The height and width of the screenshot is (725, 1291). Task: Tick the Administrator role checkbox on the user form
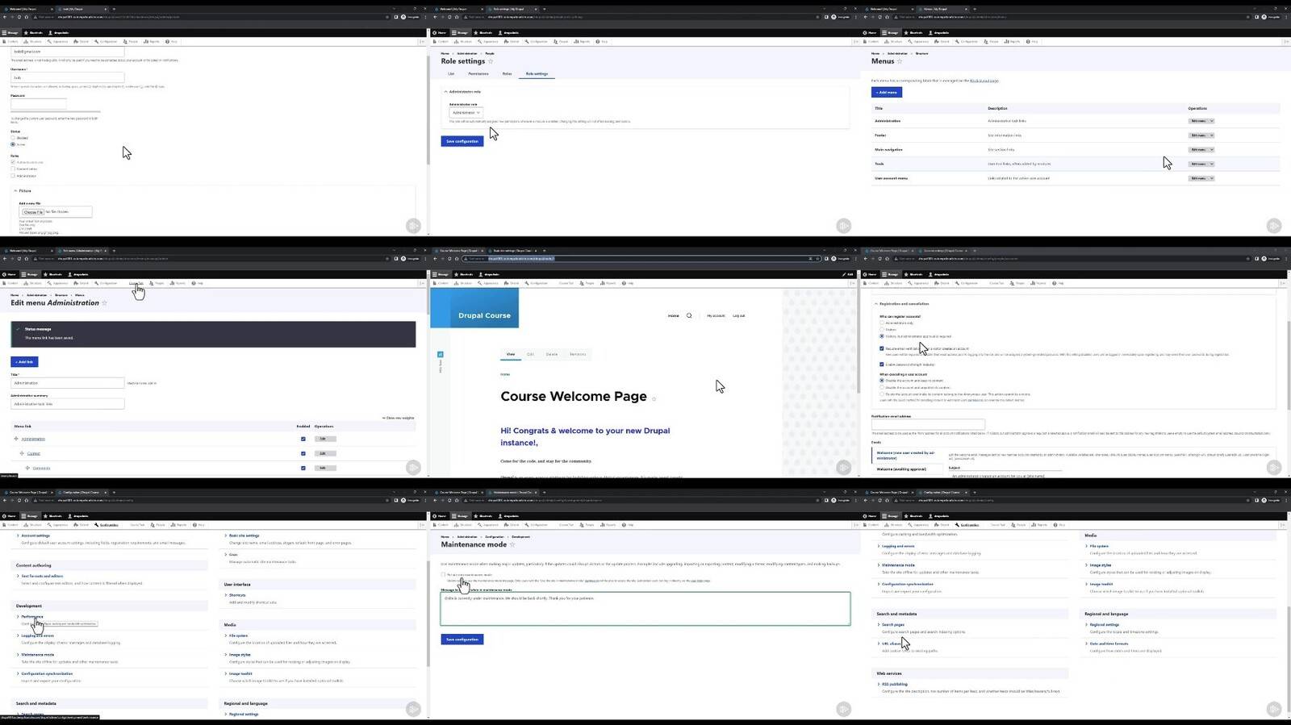tap(13, 175)
